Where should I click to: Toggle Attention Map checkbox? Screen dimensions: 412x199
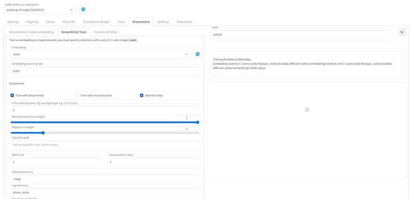click(142, 96)
